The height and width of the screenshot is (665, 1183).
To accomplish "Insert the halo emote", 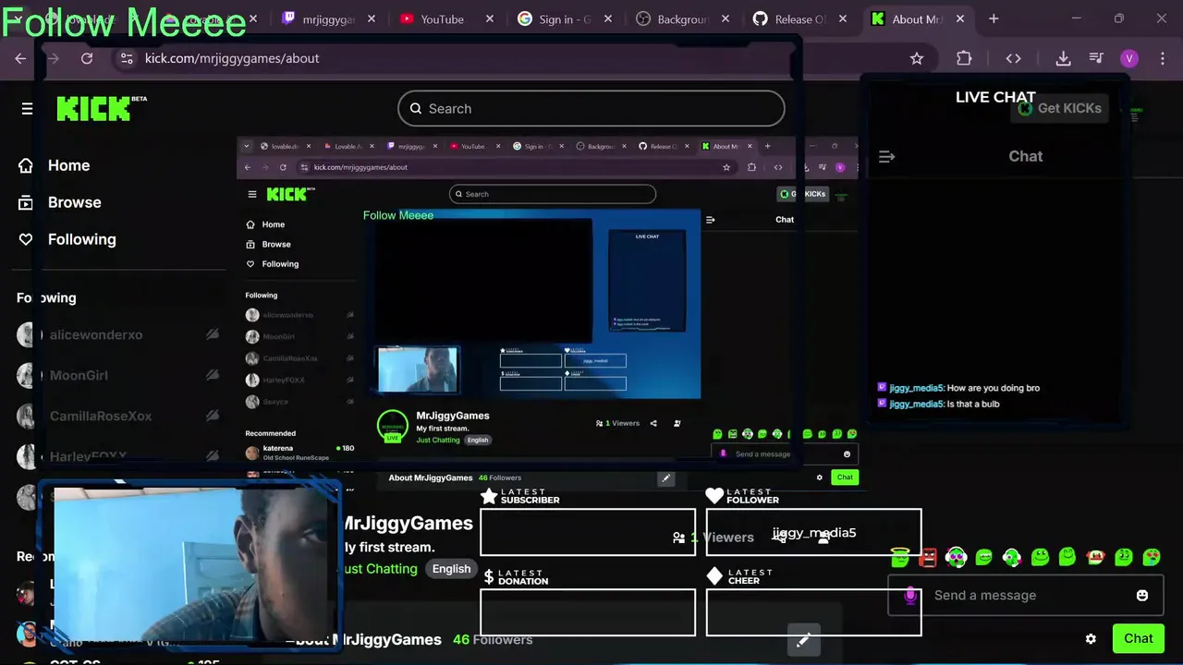I will tap(900, 557).
